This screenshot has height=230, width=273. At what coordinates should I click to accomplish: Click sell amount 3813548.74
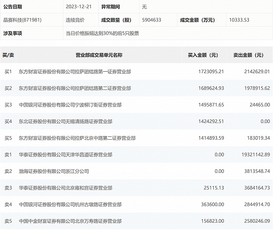257,171
